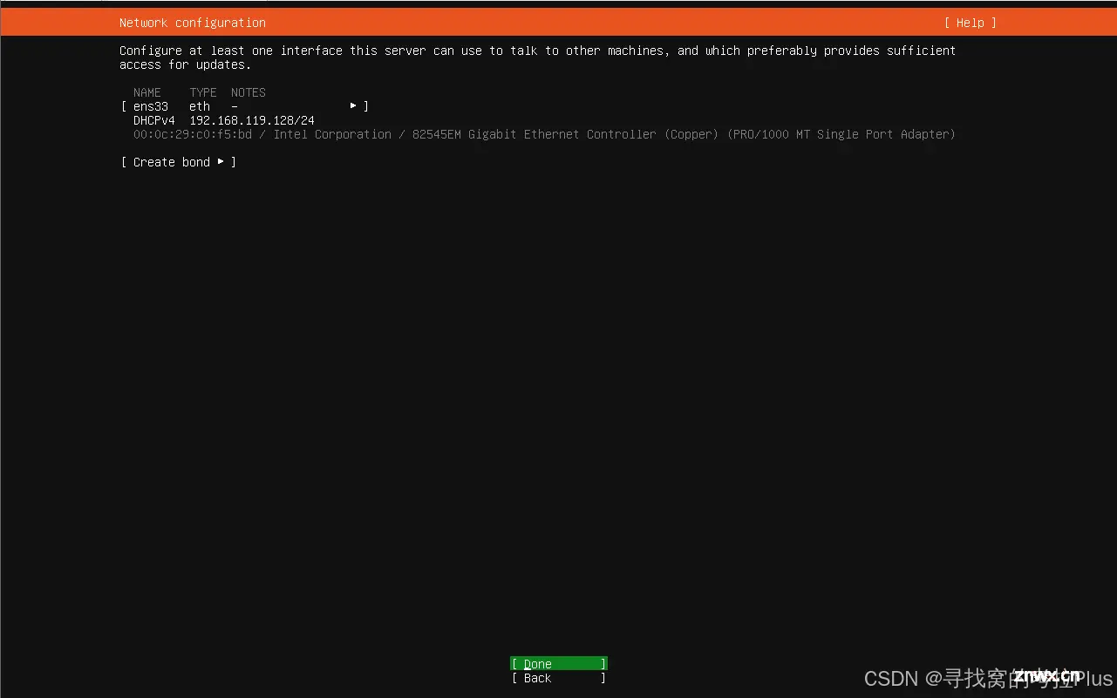Select the ens33 network interface row
The image size is (1117, 698).
[x=245, y=106]
